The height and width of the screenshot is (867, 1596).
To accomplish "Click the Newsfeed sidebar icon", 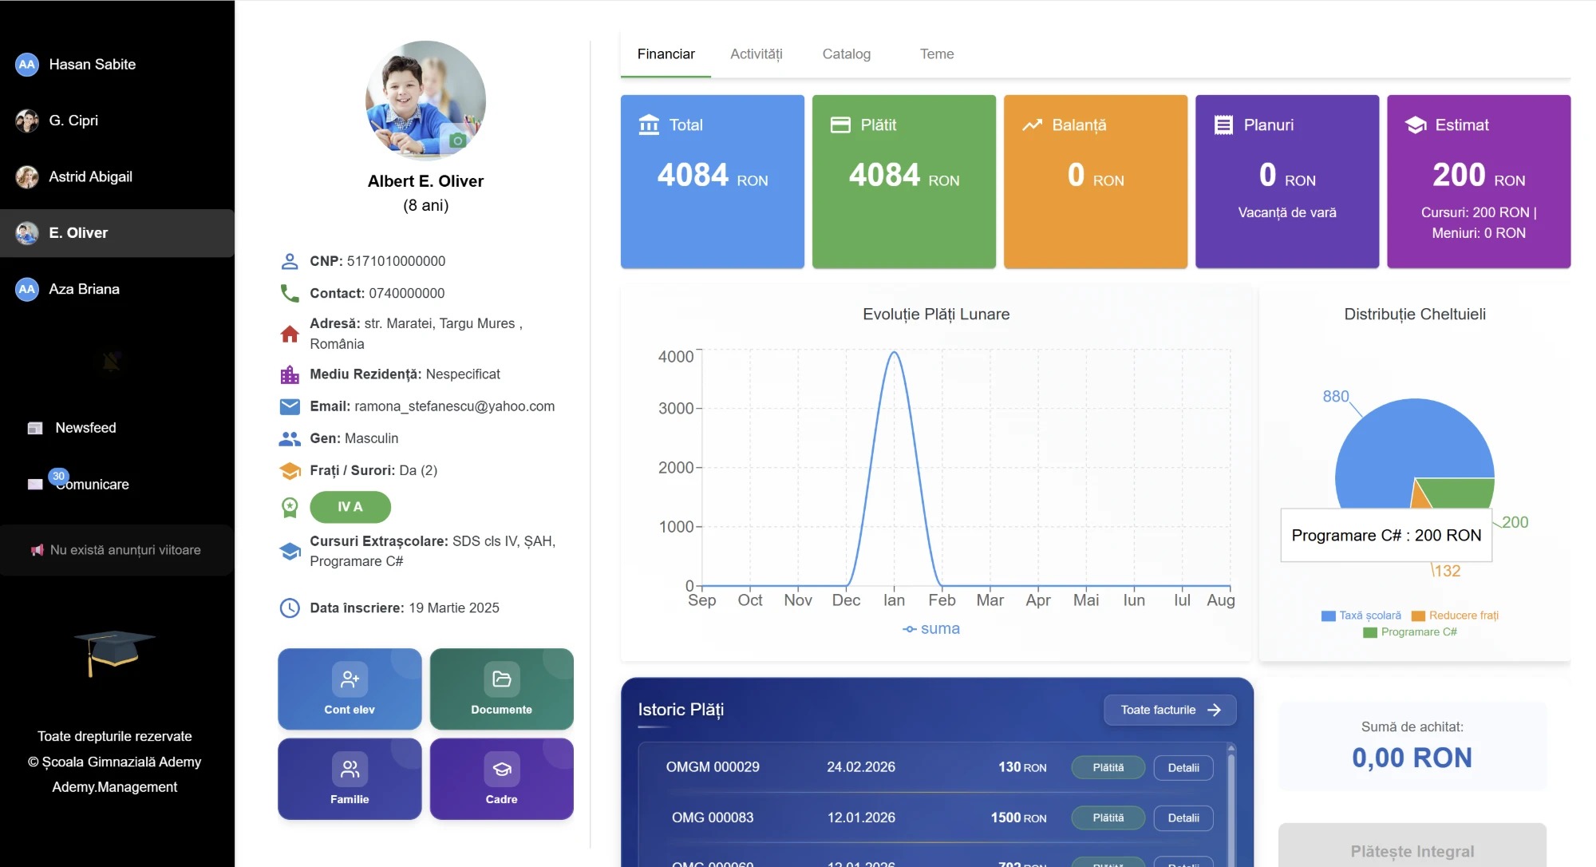I will point(35,429).
